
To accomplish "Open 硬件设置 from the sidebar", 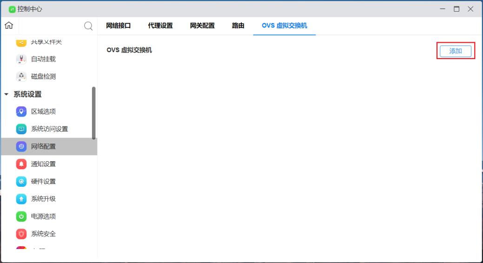I will pos(43,181).
